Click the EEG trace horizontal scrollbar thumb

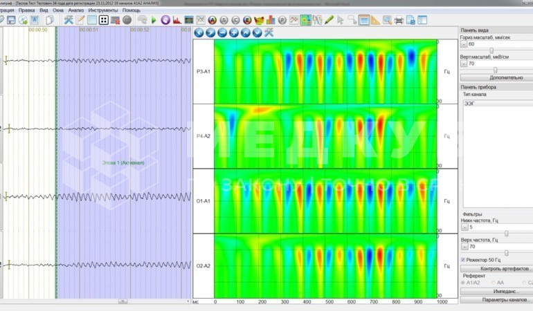[123, 301]
